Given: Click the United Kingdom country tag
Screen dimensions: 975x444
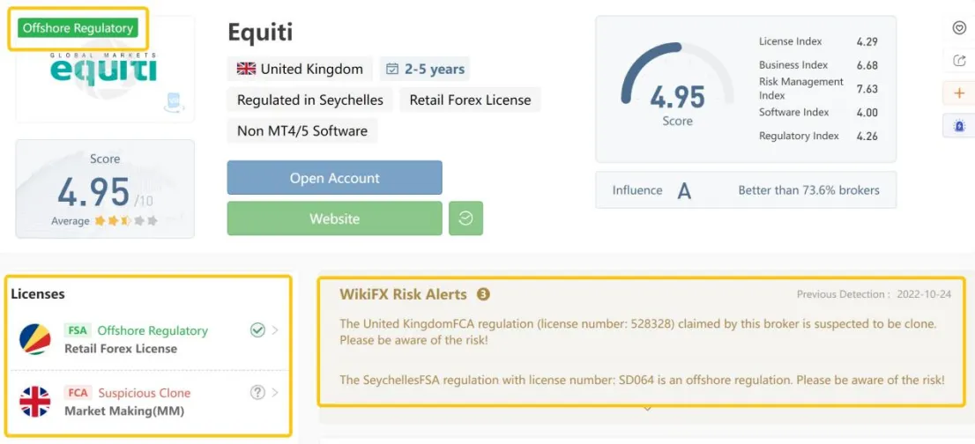Looking at the screenshot, I should click(x=300, y=69).
